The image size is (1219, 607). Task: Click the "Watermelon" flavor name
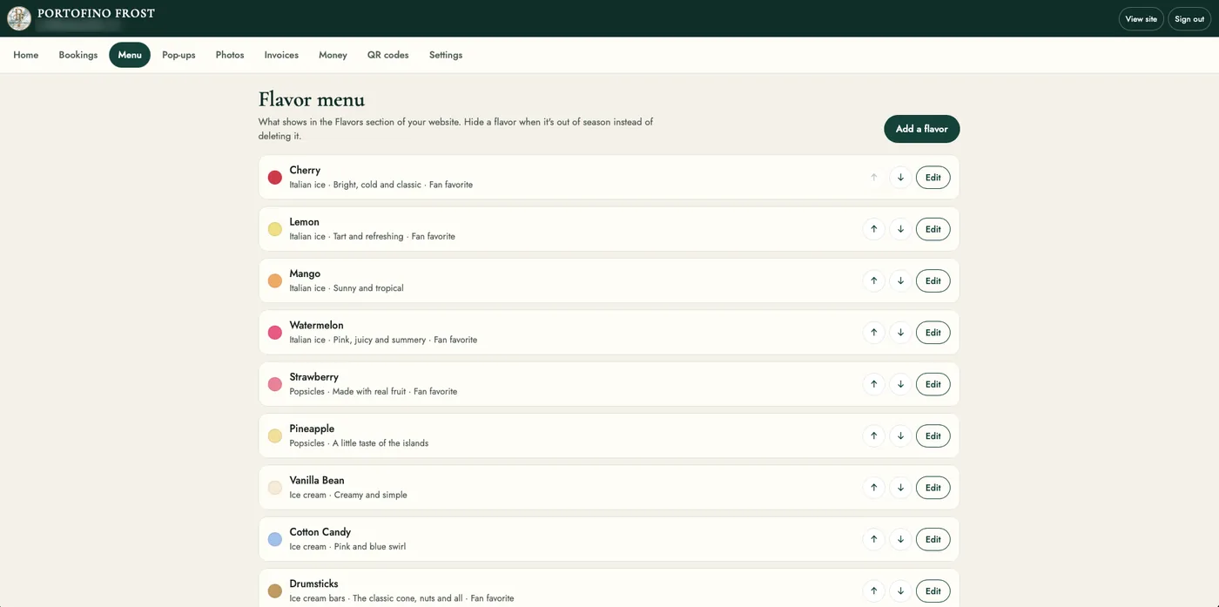click(316, 325)
